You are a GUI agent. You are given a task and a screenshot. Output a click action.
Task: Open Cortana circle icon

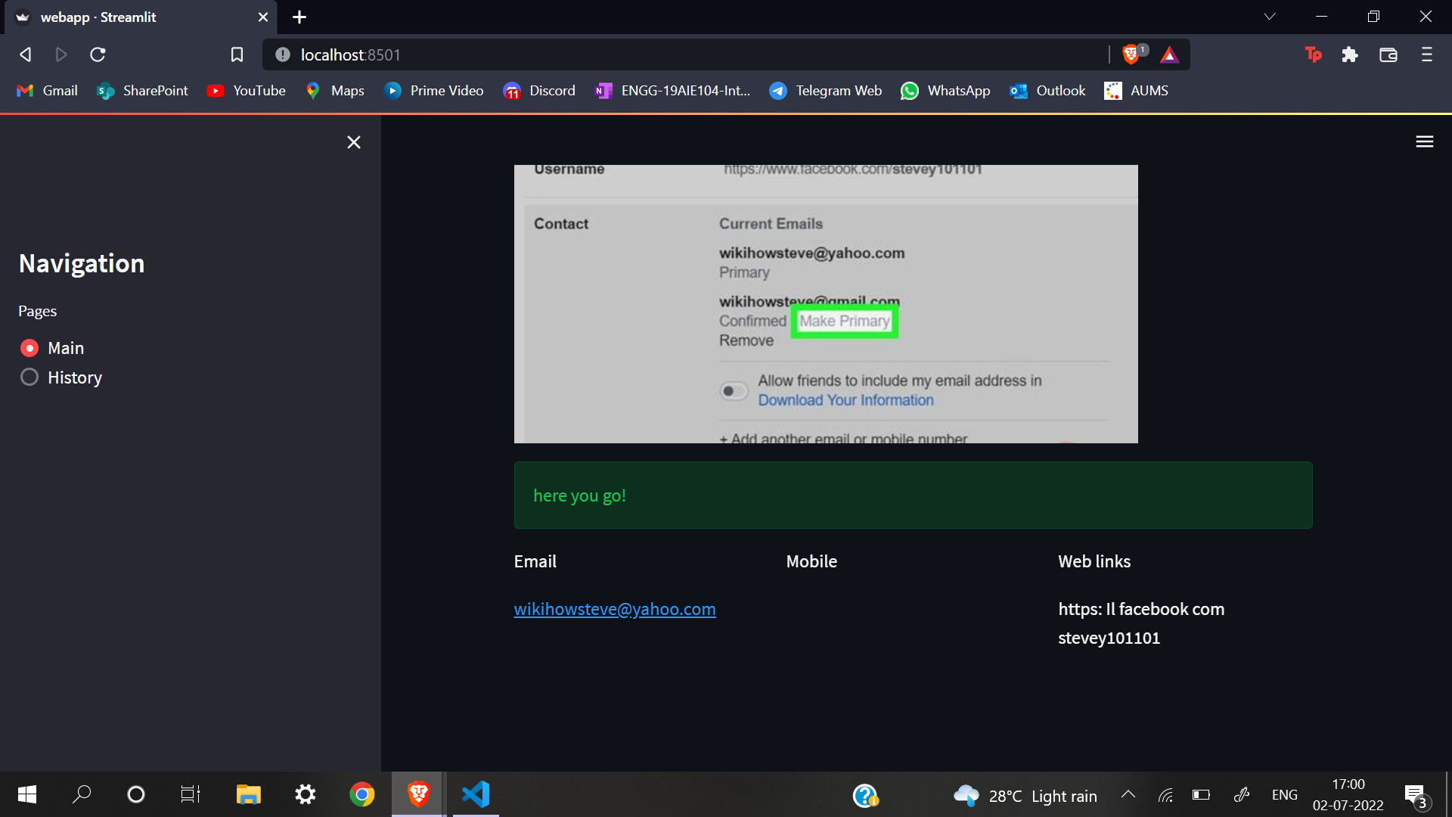point(136,794)
